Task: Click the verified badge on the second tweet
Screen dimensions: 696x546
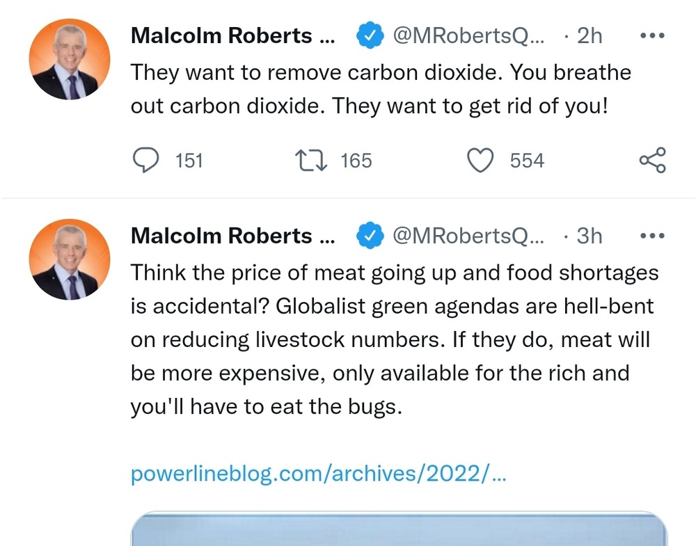Action: click(370, 236)
